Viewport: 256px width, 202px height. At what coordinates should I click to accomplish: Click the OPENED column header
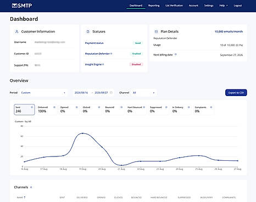click(x=101, y=198)
